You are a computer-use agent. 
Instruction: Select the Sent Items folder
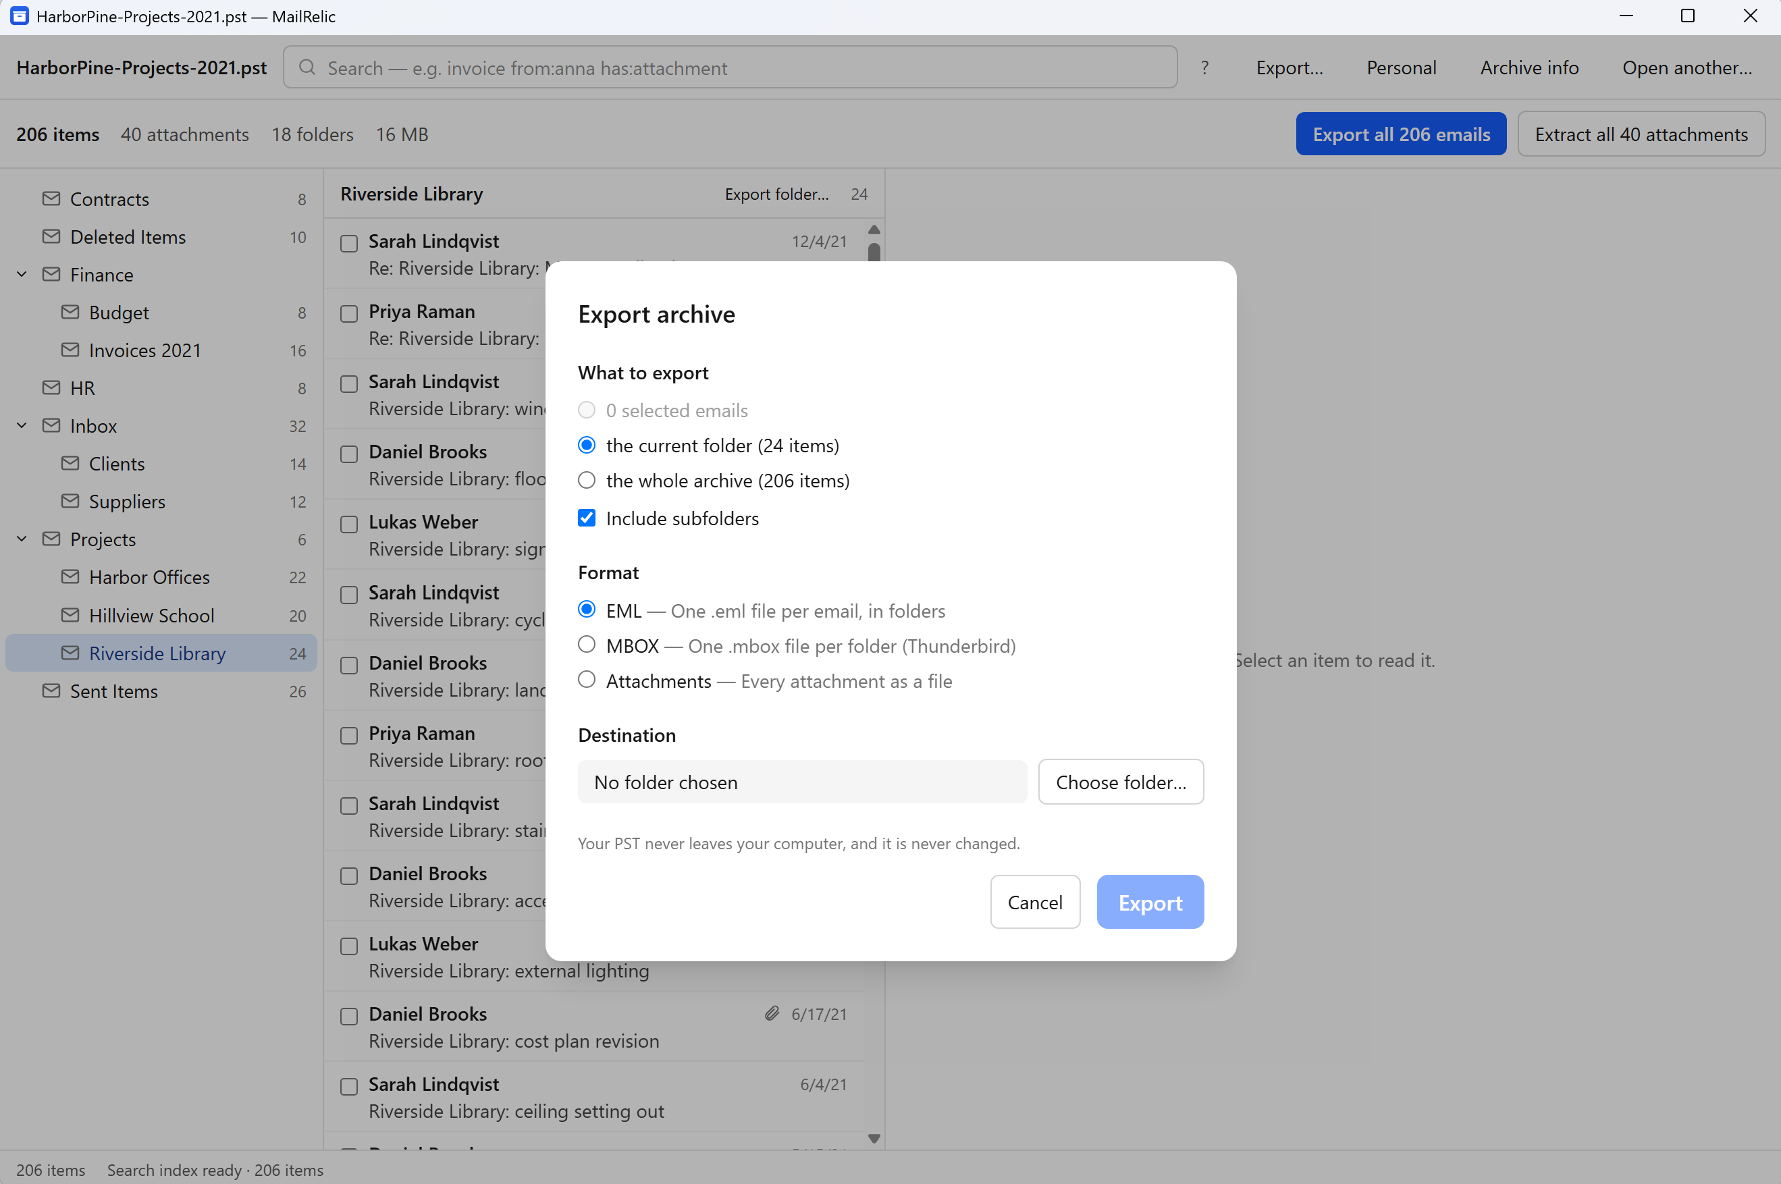(161, 691)
